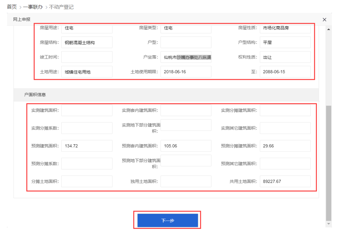Click the vertical scrollbar thumb
The width and height of the screenshot is (338, 231).
(x=328, y=163)
